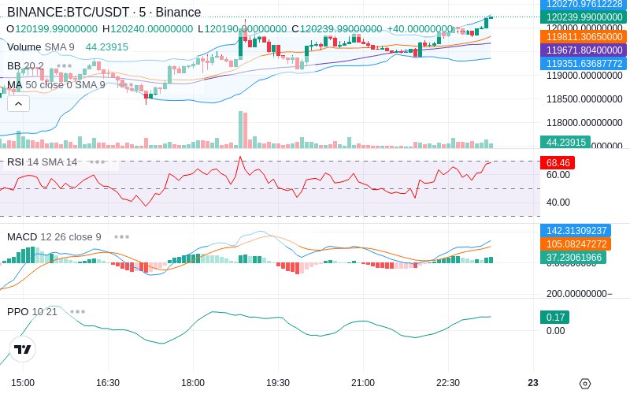
Task: Open more options for MA 50 indicator
Action: [126, 85]
